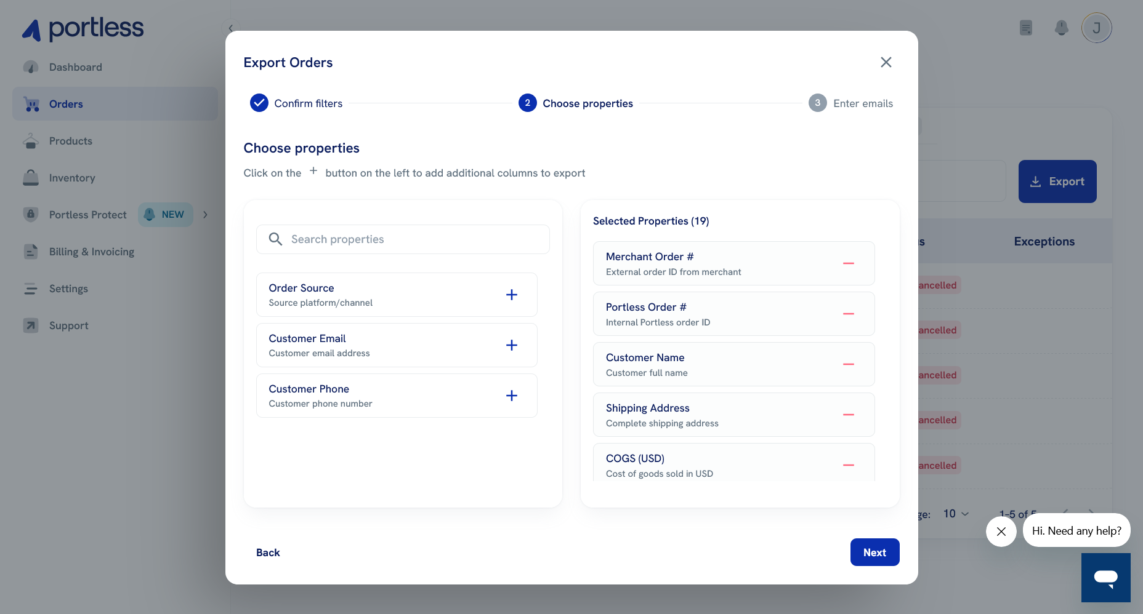Screen dimensions: 1143x614
Task: Close the Export Orders dialog
Action: [x=886, y=62]
